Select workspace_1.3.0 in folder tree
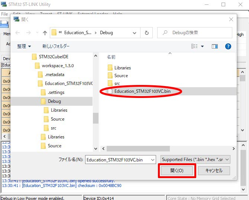Screen dimensions: 249x200 pos(54,66)
